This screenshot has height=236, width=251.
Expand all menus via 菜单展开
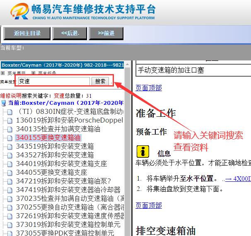click(17, 73)
